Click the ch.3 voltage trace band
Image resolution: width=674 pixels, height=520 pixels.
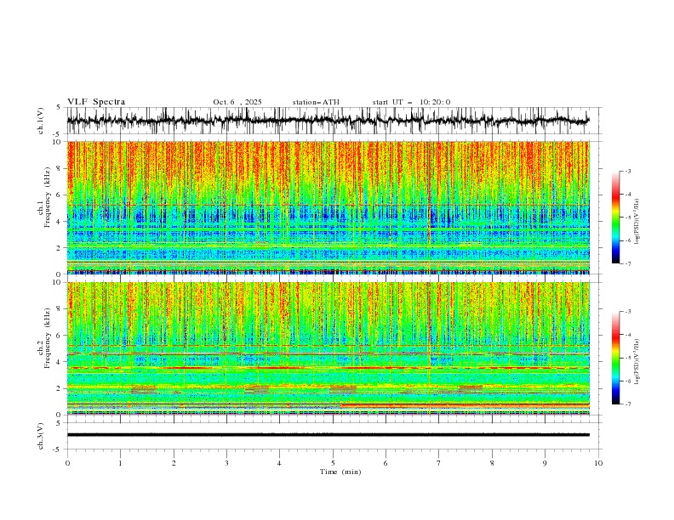click(x=328, y=435)
